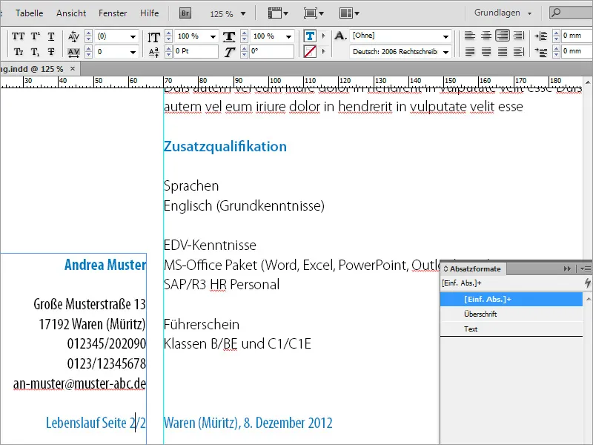Justify all lines fully
The height and width of the screenshot is (445, 593).
coord(503,51)
